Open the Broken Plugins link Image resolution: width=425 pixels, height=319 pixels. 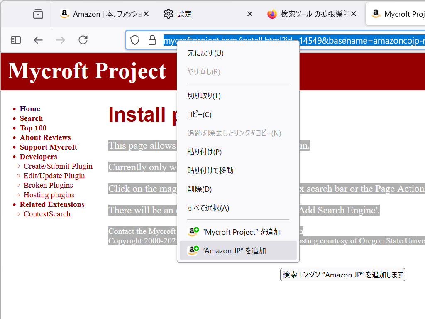[48, 185]
